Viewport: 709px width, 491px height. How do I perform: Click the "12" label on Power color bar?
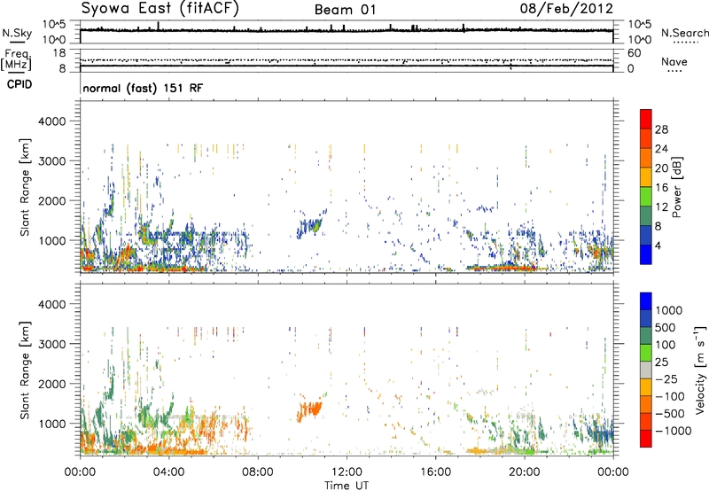[661, 207]
